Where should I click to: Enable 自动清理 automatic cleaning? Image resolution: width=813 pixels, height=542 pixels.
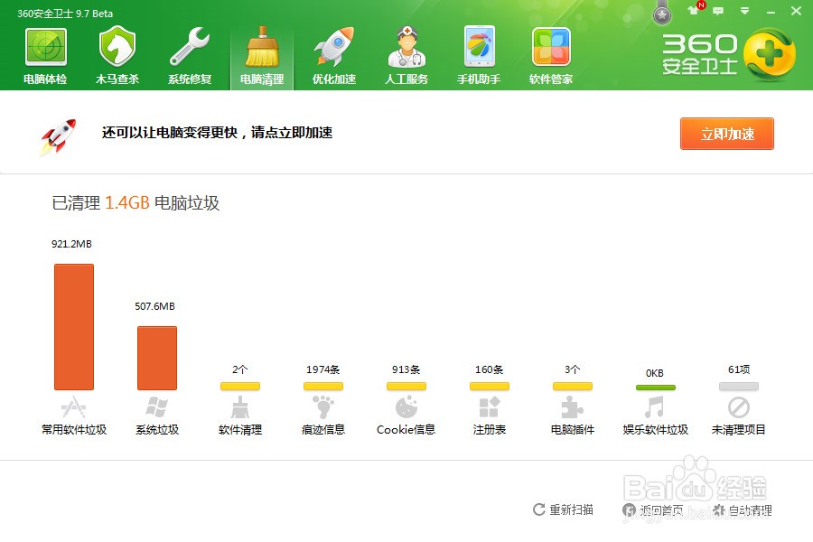[748, 509]
